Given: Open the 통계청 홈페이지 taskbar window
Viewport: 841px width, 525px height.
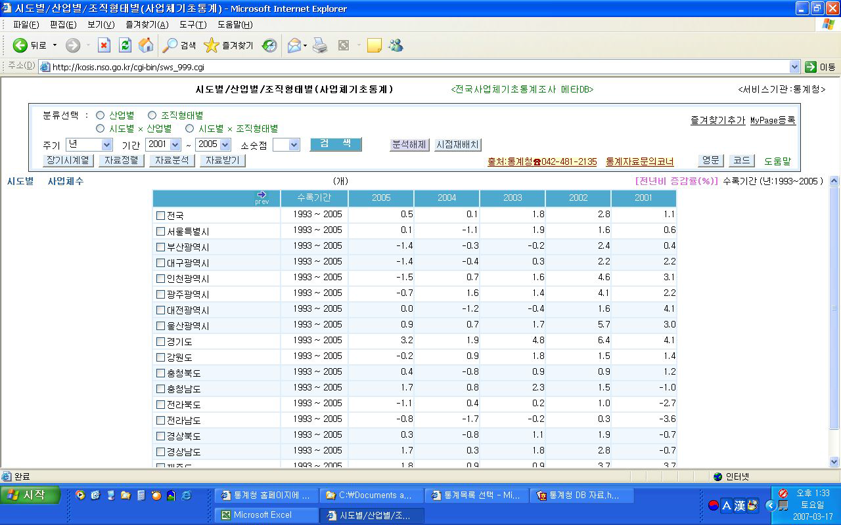Looking at the screenshot, I should [x=266, y=495].
